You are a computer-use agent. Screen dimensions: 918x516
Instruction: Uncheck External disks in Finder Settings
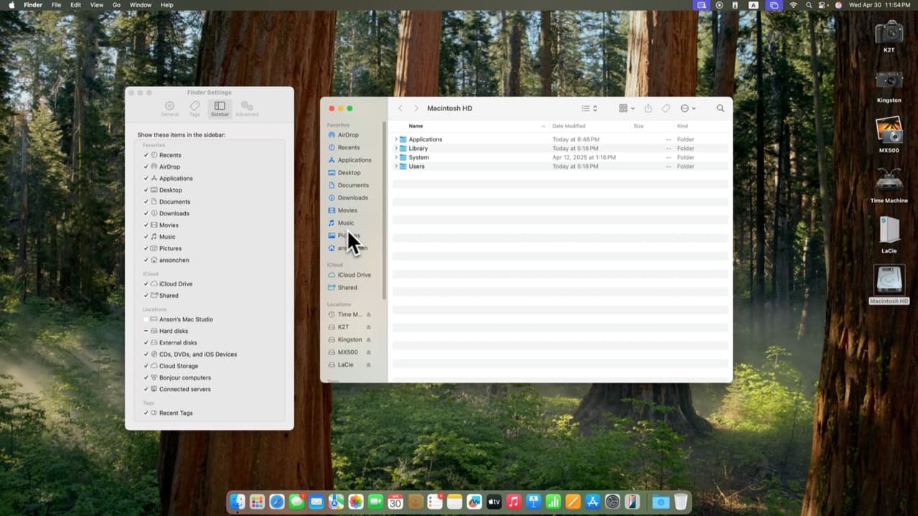pos(146,342)
